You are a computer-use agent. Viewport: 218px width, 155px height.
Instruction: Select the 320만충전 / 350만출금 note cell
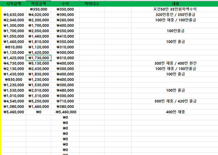point(175,15)
